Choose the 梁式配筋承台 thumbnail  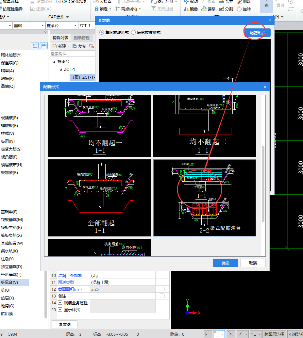[x=205, y=198]
